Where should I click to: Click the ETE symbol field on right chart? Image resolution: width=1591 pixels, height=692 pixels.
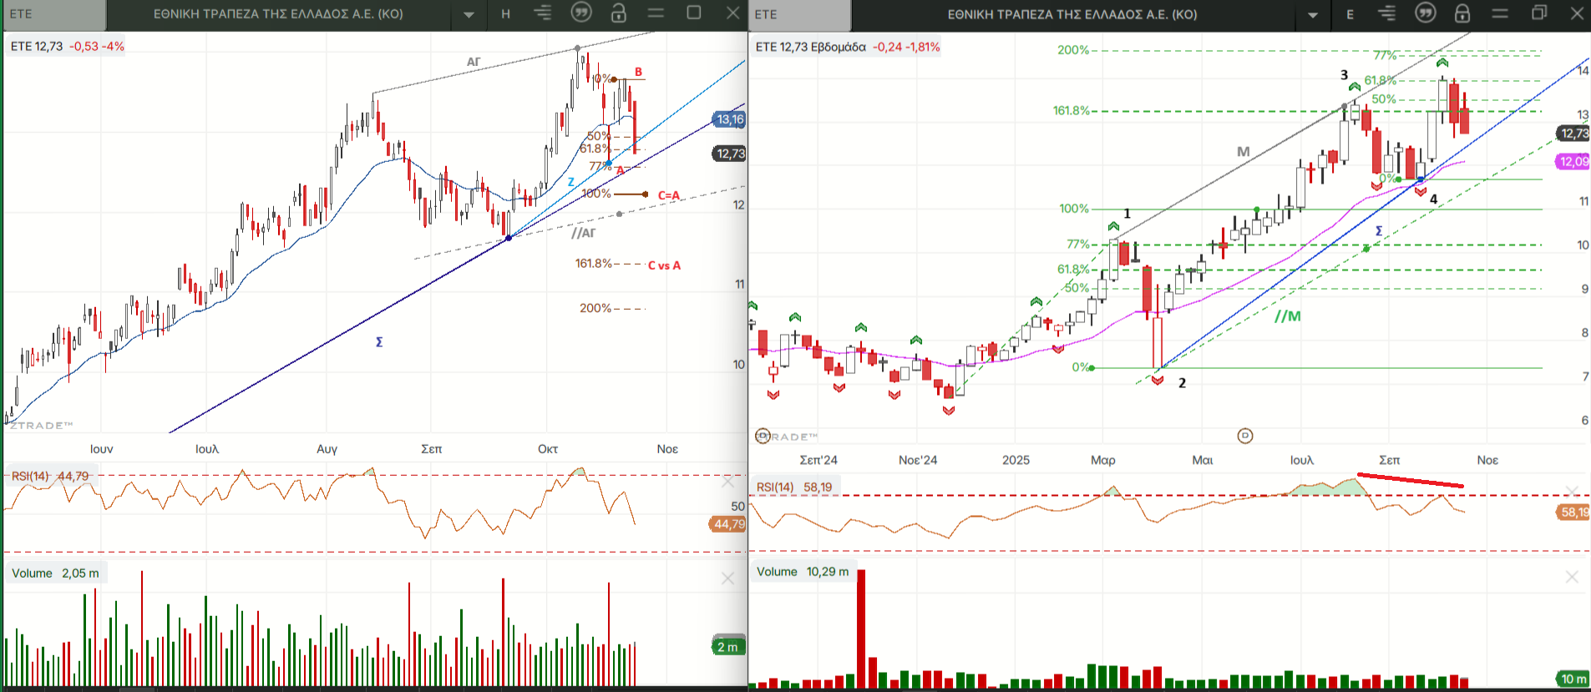pos(799,15)
